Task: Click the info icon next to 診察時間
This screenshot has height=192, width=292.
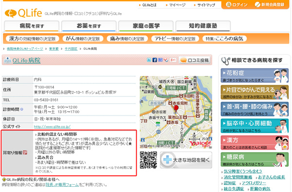Action: tap(21, 109)
